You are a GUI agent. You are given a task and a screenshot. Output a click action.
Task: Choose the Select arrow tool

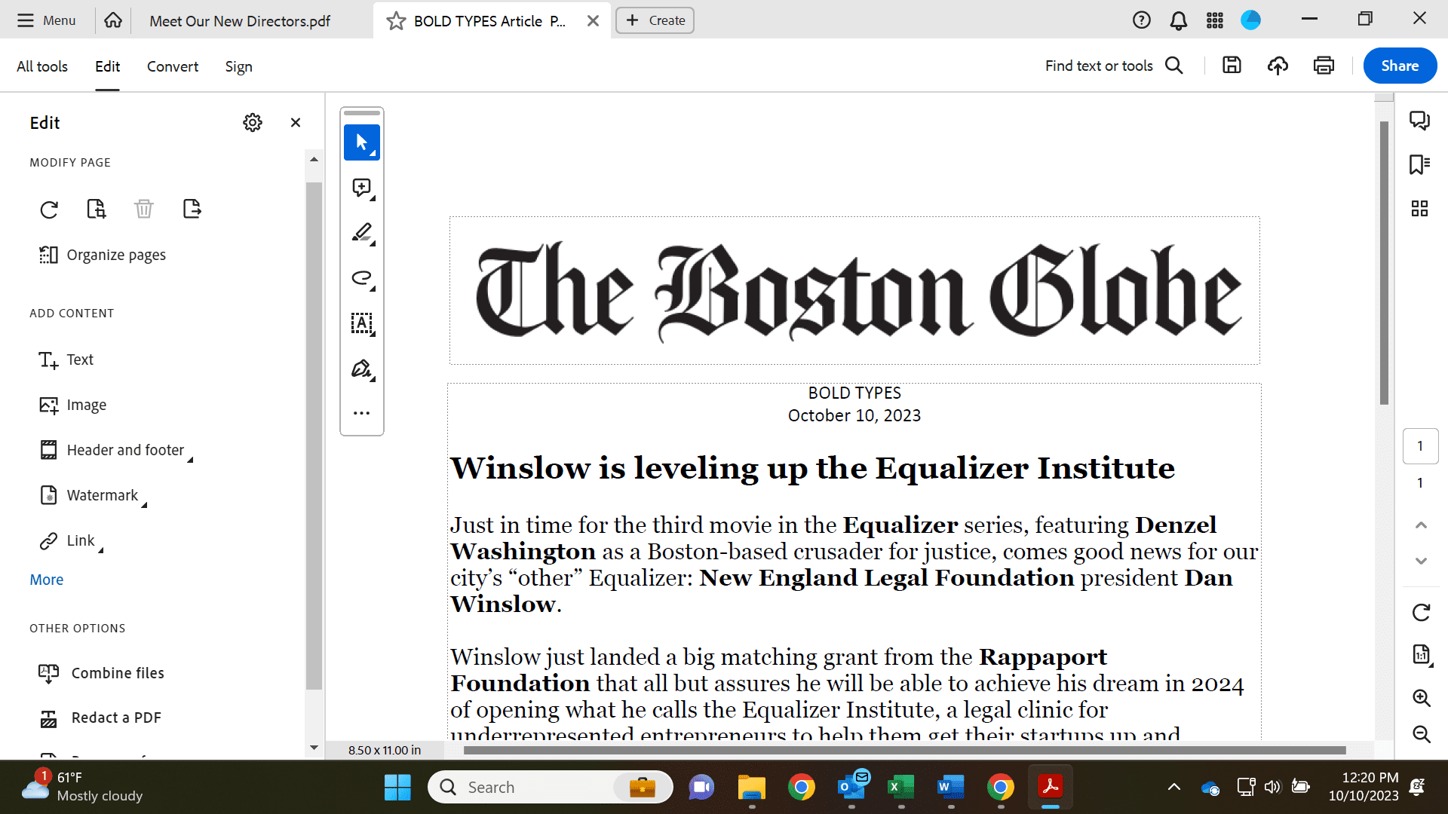pos(362,142)
